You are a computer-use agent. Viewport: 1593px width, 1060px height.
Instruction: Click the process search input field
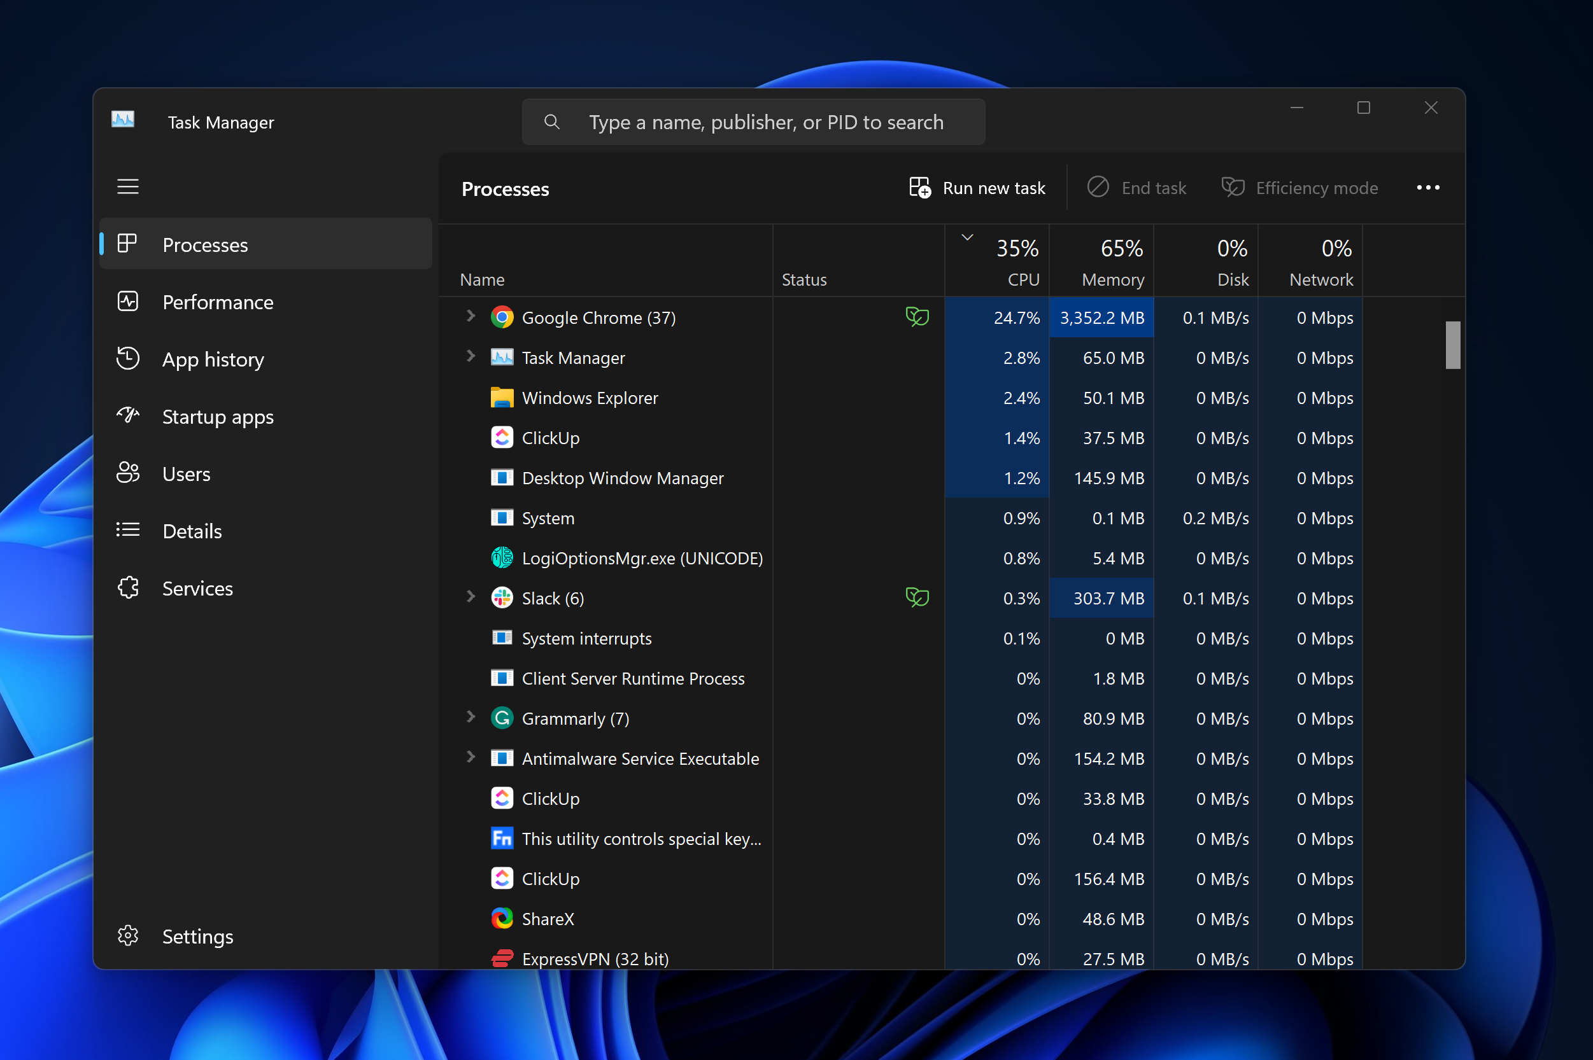(x=754, y=122)
